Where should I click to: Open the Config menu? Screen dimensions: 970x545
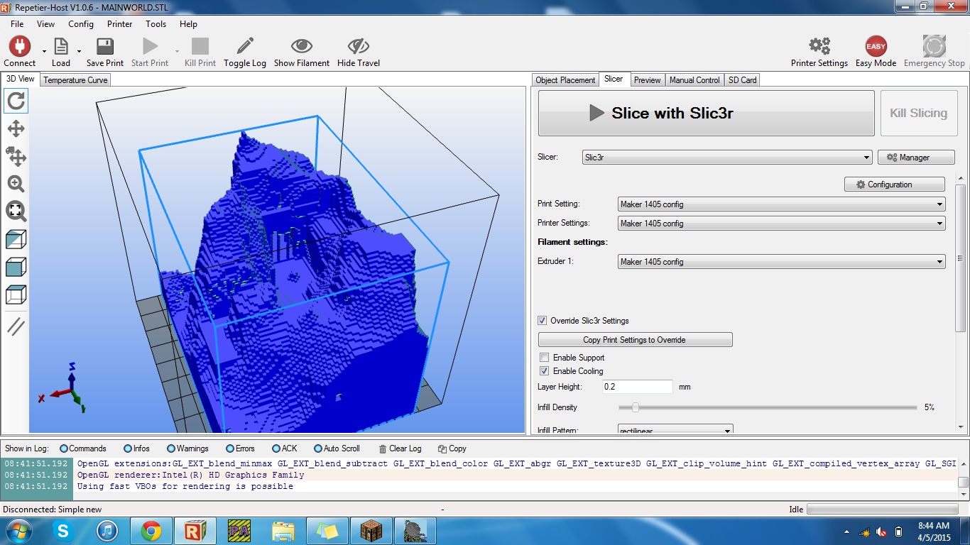pos(81,23)
